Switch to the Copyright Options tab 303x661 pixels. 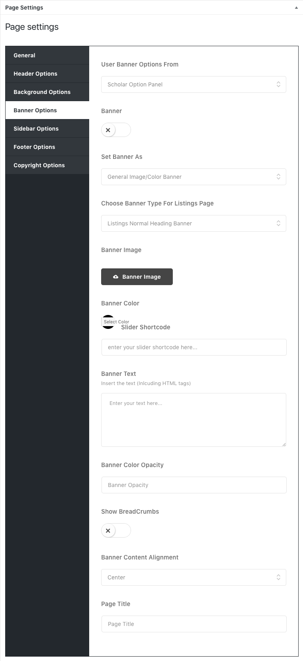(47, 165)
